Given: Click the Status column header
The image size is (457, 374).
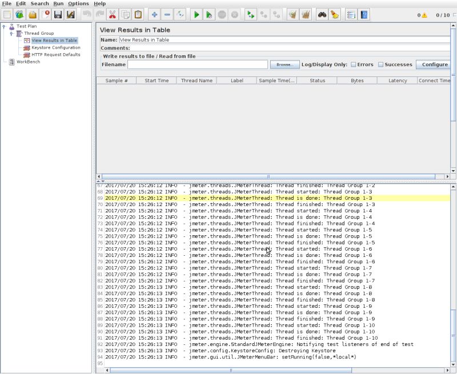Looking at the screenshot, I should (x=317, y=81).
